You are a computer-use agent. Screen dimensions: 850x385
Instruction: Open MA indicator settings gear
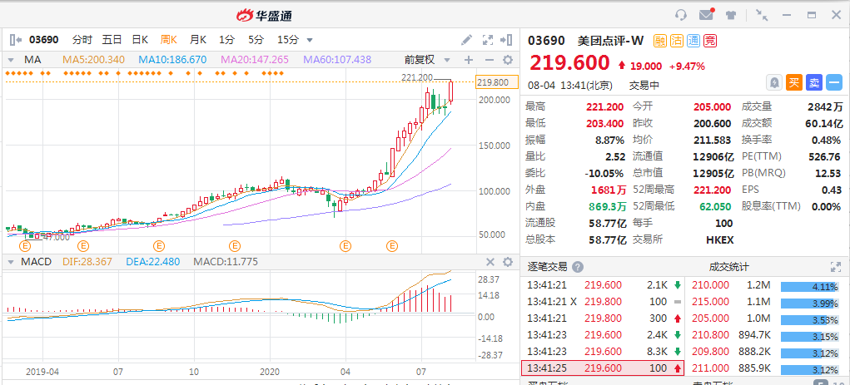tap(507, 60)
